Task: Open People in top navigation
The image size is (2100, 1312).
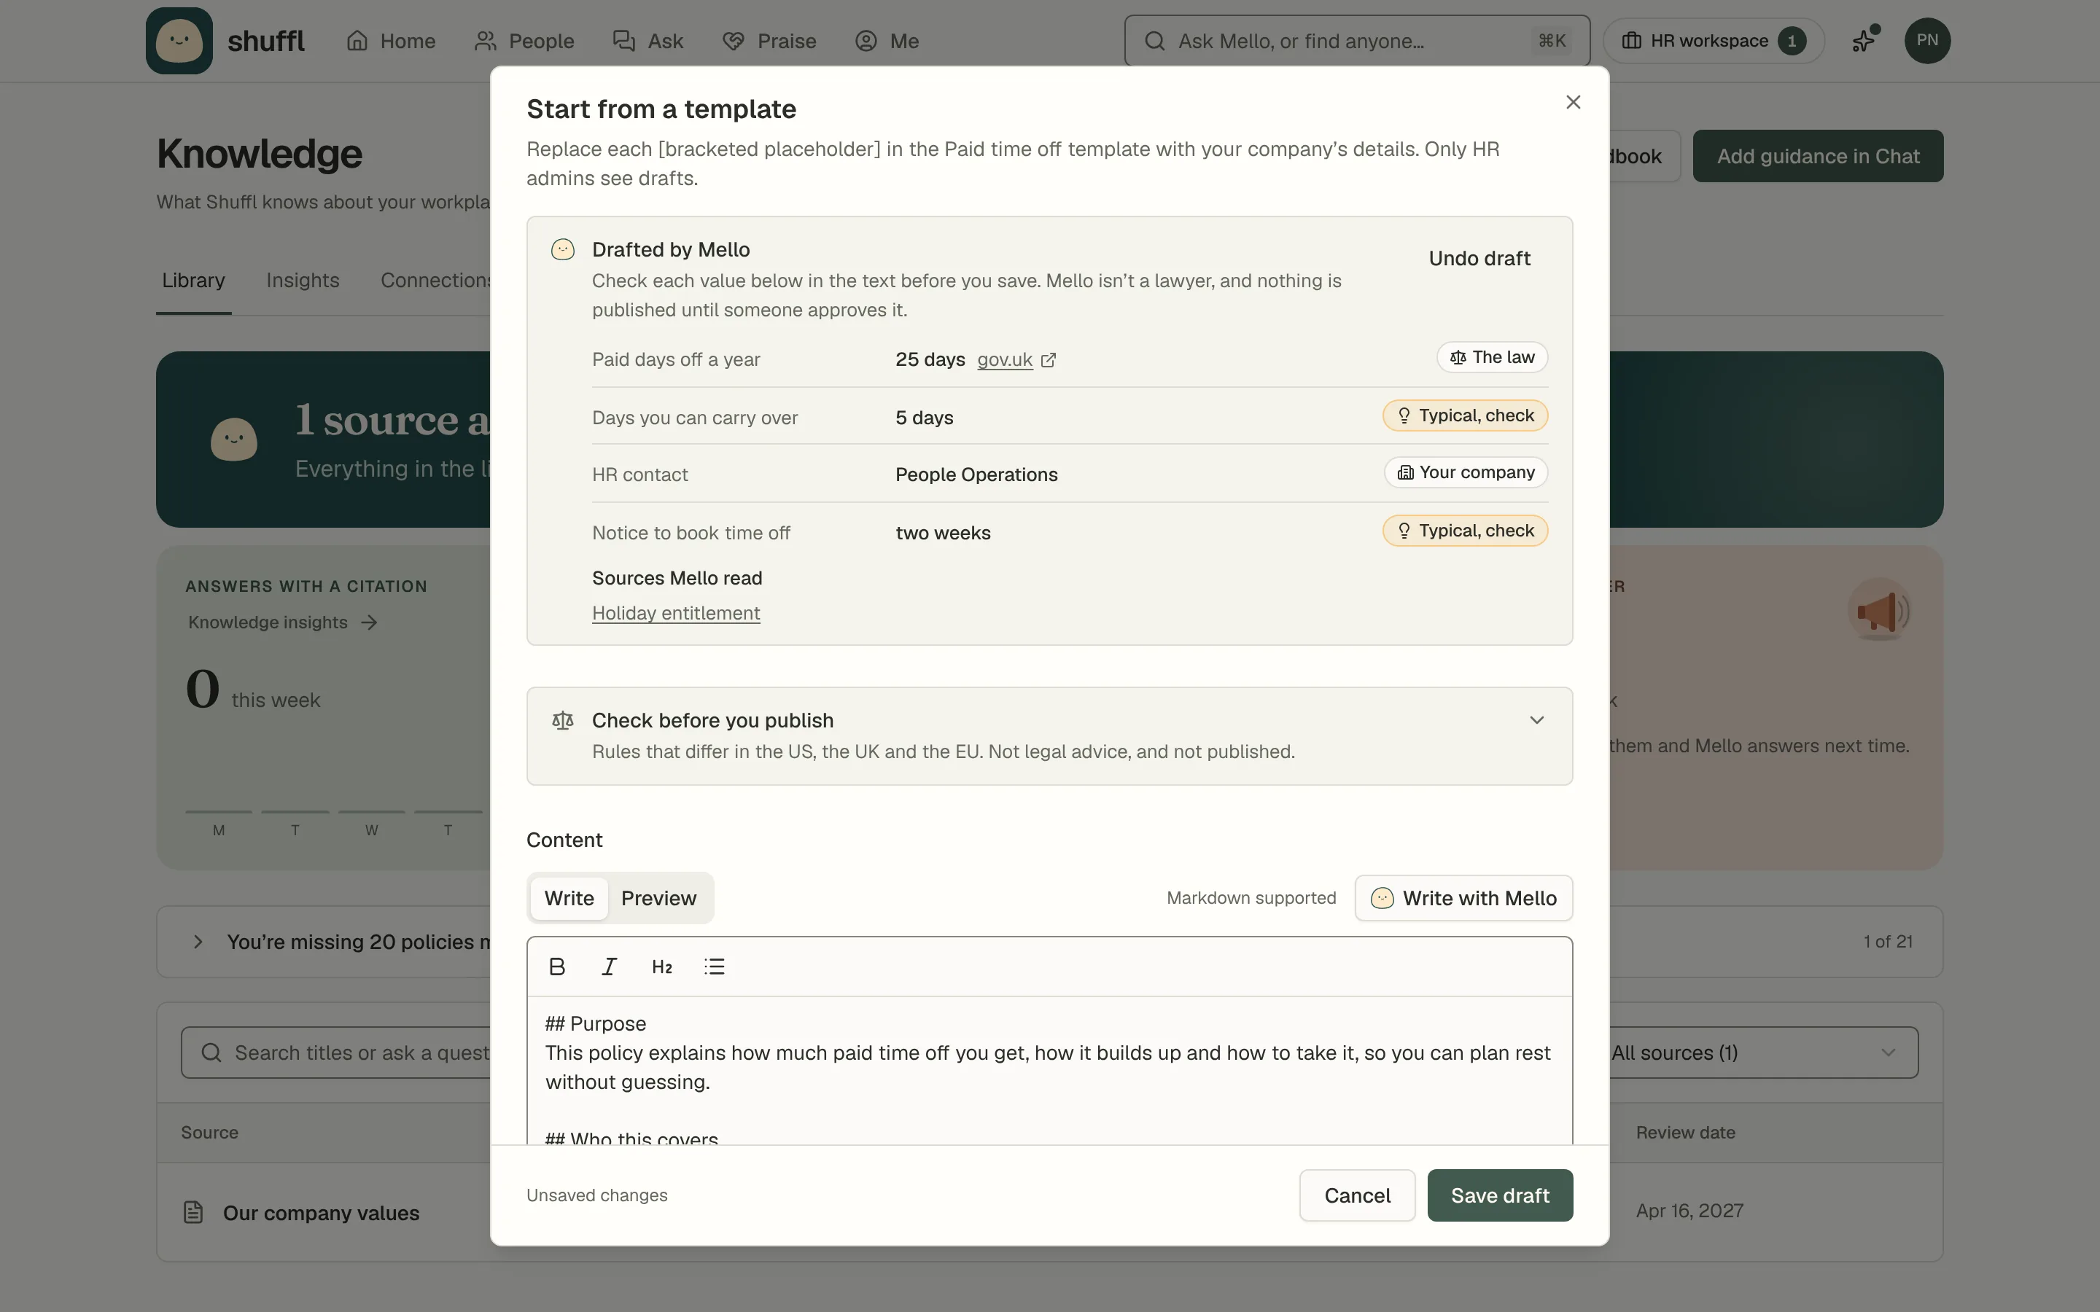Action: pos(524,41)
